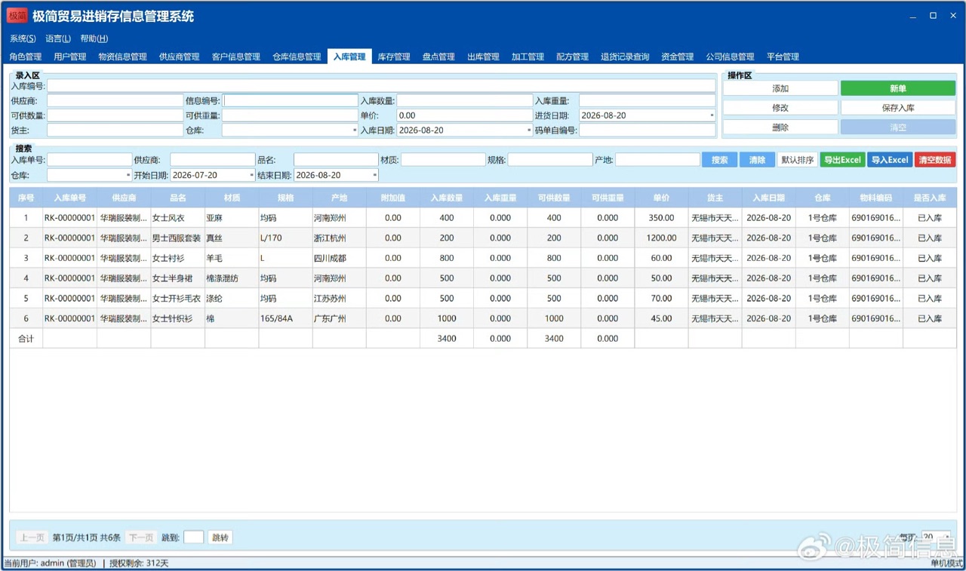Switch to the 资金管理 tab
This screenshot has height=571, width=966.
(x=677, y=57)
